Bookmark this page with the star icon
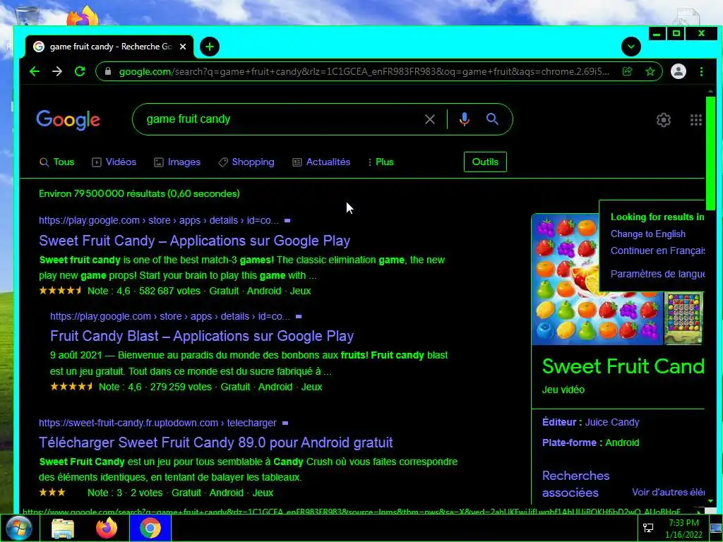Viewport: 723px width, 542px height. (650, 71)
